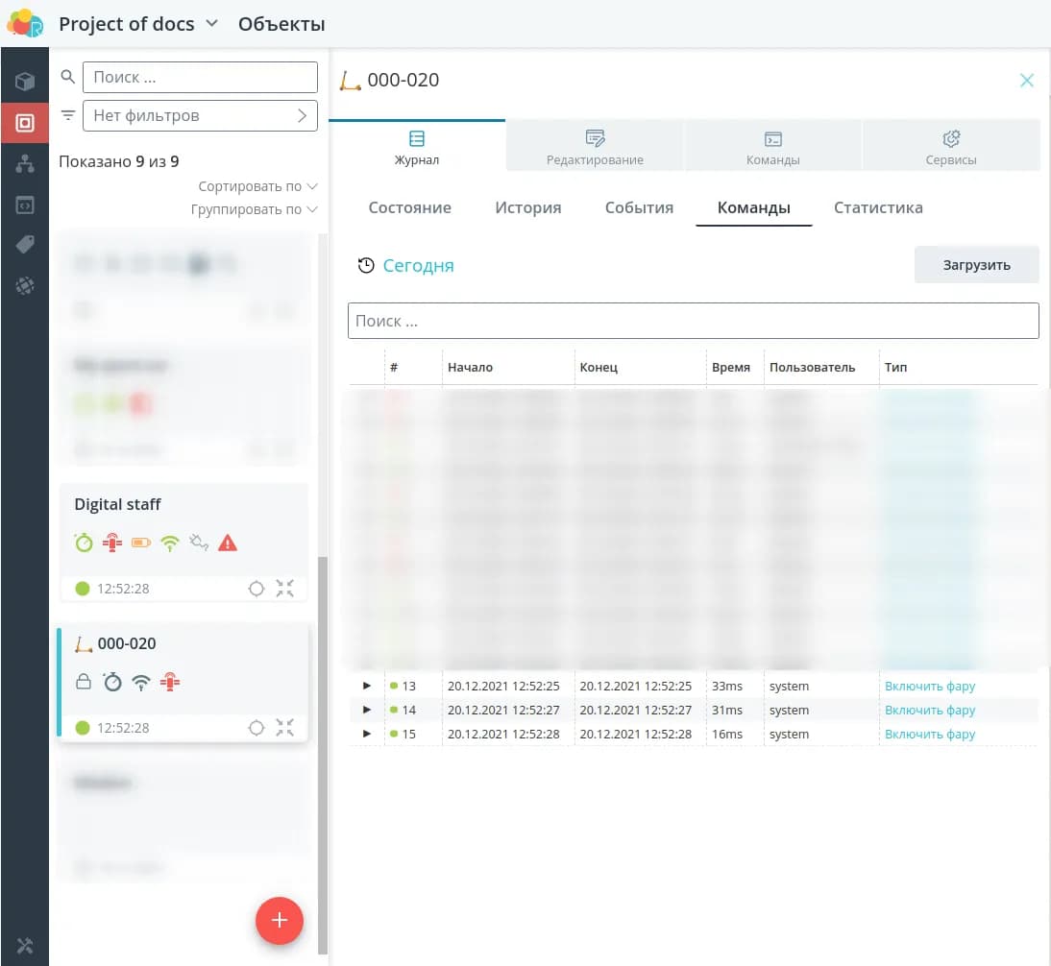Click the collapse arrows icon on 000-020 card
The image size is (1051, 966).
pyautogui.click(x=285, y=728)
